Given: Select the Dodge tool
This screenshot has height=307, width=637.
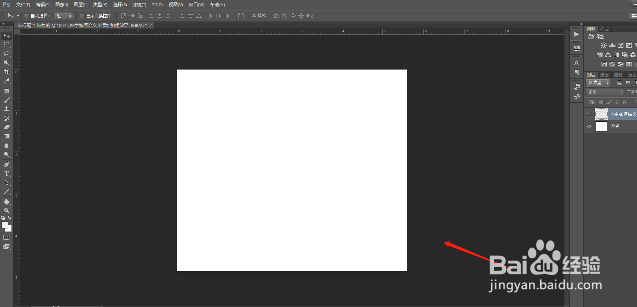Looking at the screenshot, I should tap(7, 154).
